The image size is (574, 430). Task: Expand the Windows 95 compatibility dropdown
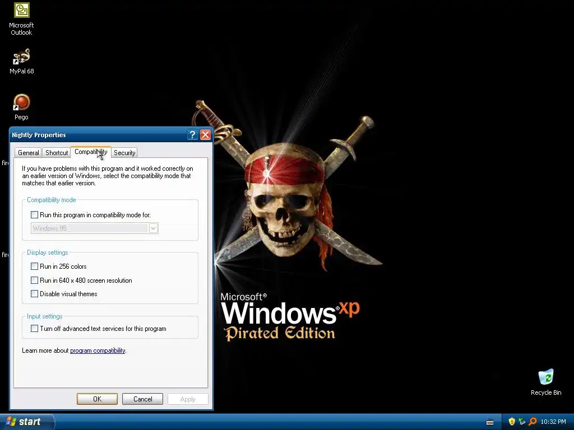pyautogui.click(x=154, y=228)
